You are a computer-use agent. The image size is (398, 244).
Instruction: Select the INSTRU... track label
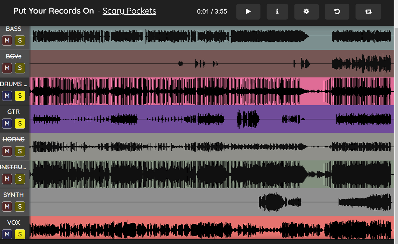pyautogui.click(x=13, y=167)
